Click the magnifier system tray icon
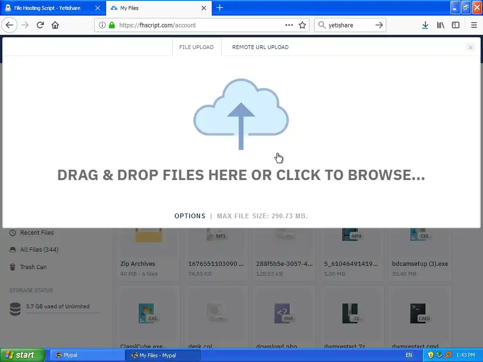Image resolution: width=483 pixels, height=362 pixels. [449, 355]
